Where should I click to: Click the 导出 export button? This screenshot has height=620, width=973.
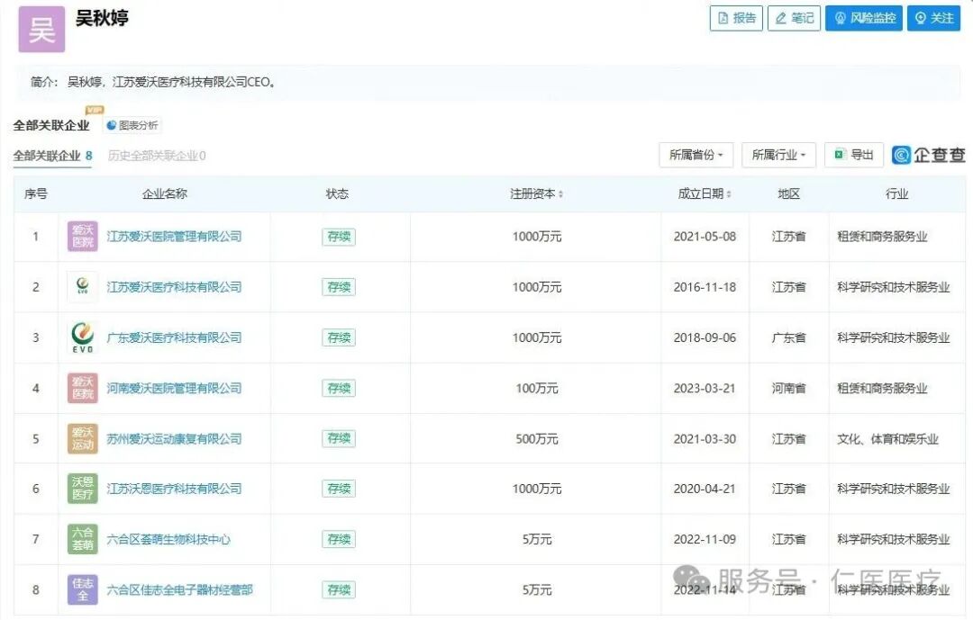[x=853, y=155]
